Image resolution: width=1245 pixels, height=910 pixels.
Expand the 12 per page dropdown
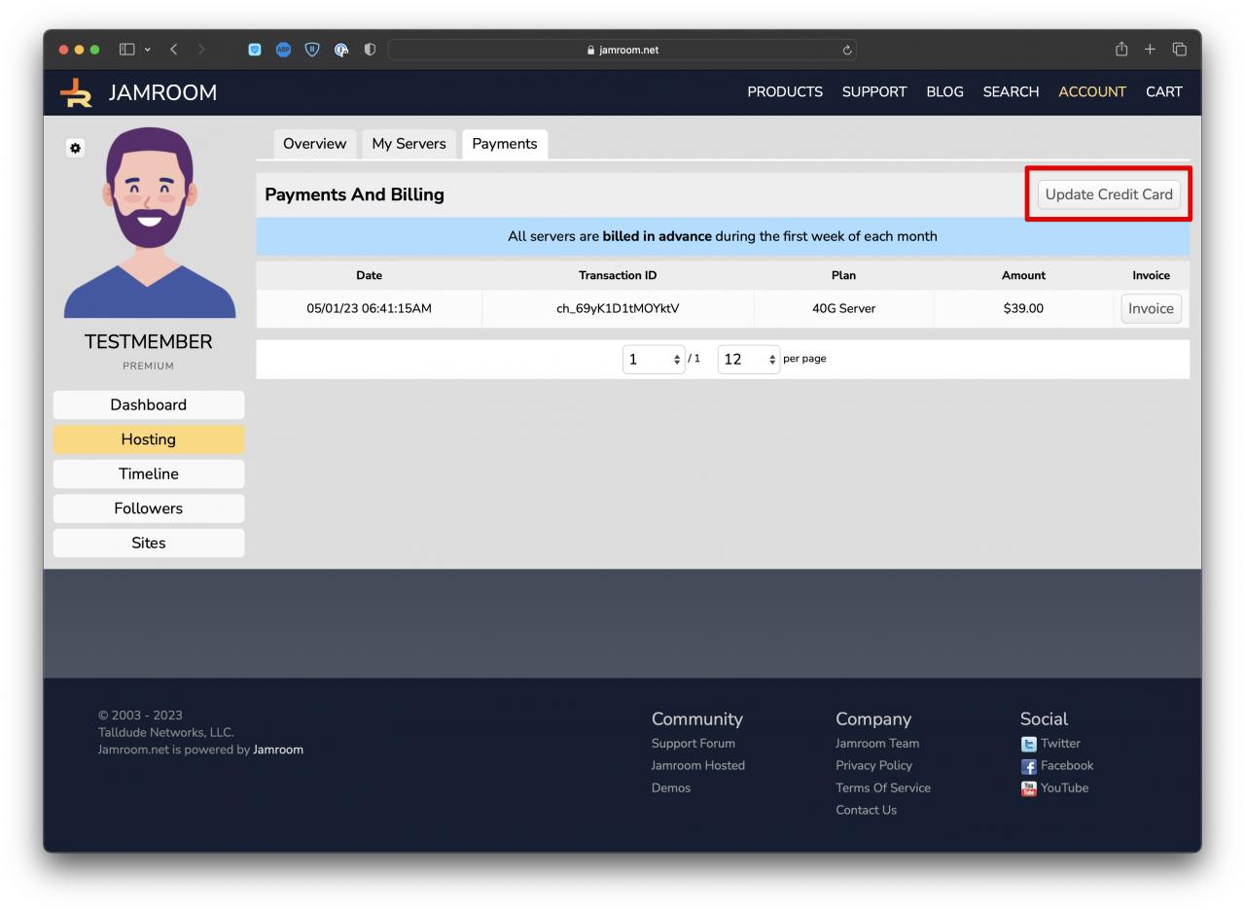pyautogui.click(x=748, y=360)
